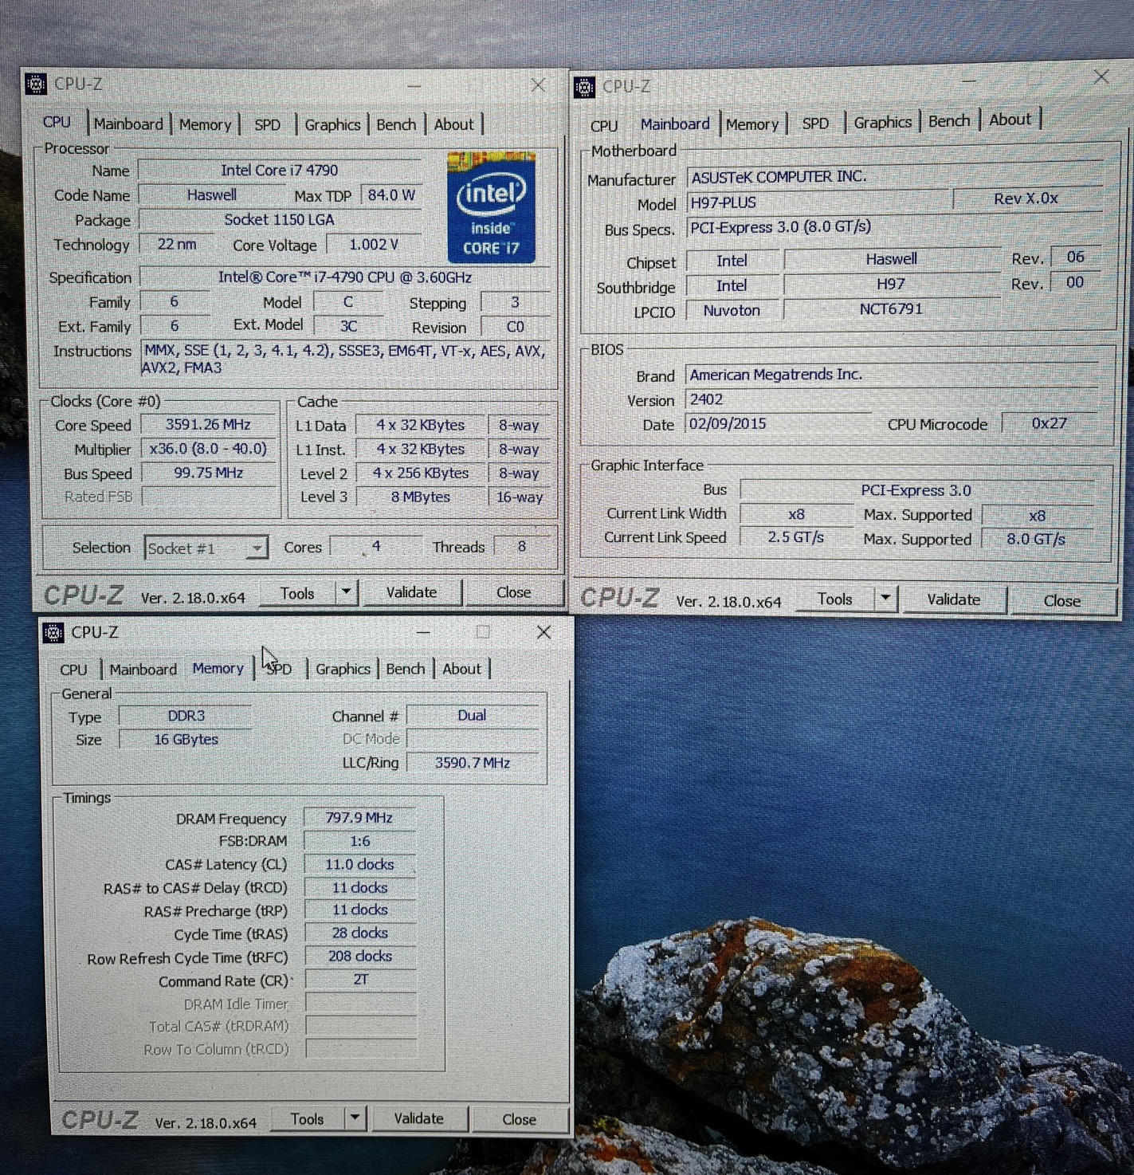Open Tools dropdown arrow in the CPU window
This screenshot has width=1134, height=1175.
click(346, 592)
